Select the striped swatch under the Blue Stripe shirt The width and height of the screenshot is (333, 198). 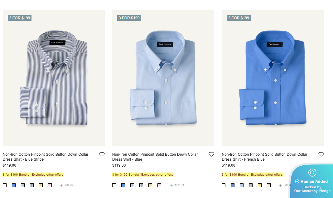click(31, 185)
